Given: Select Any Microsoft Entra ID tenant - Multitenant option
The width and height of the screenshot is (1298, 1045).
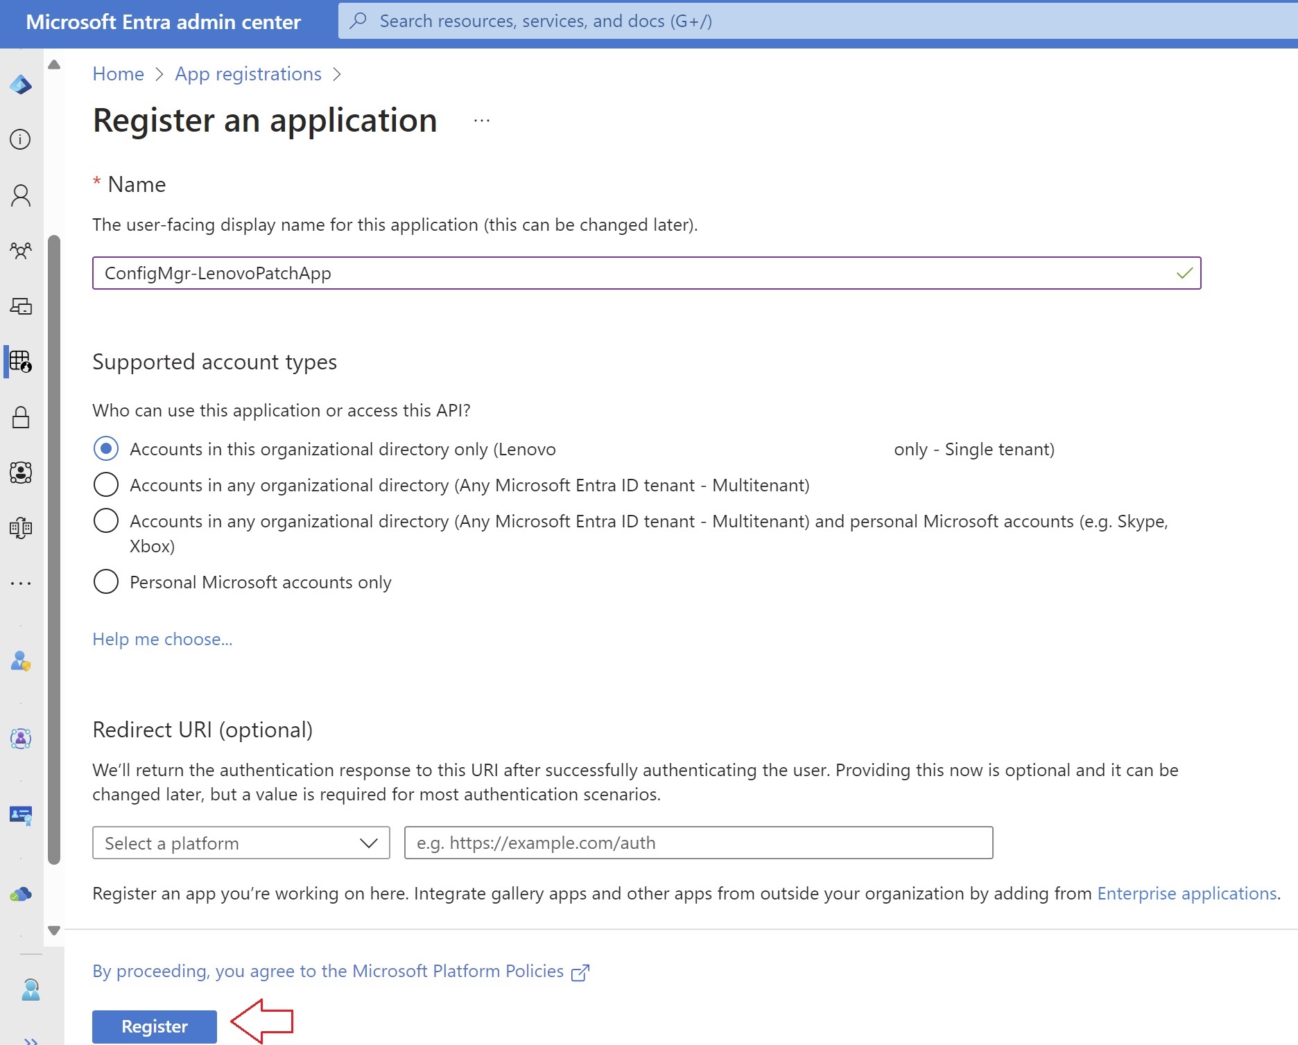Looking at the screenshot, I should coord(106,485).
